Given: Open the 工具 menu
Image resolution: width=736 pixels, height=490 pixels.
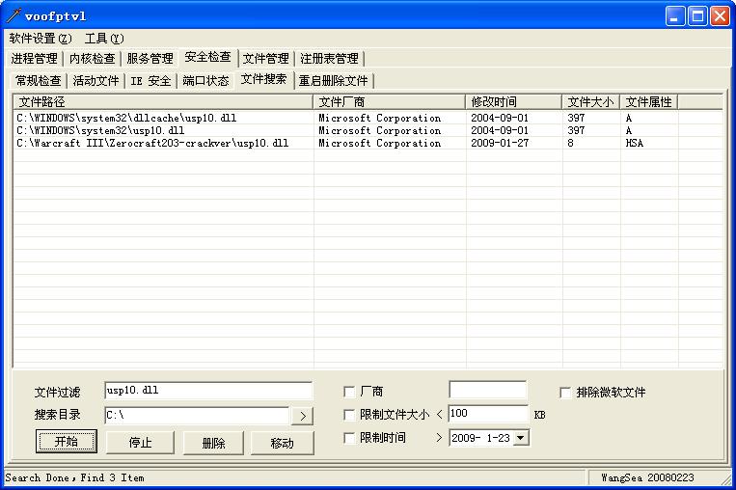Looking at the screenshot, I should pyautogui.click(x=104, y=39).
